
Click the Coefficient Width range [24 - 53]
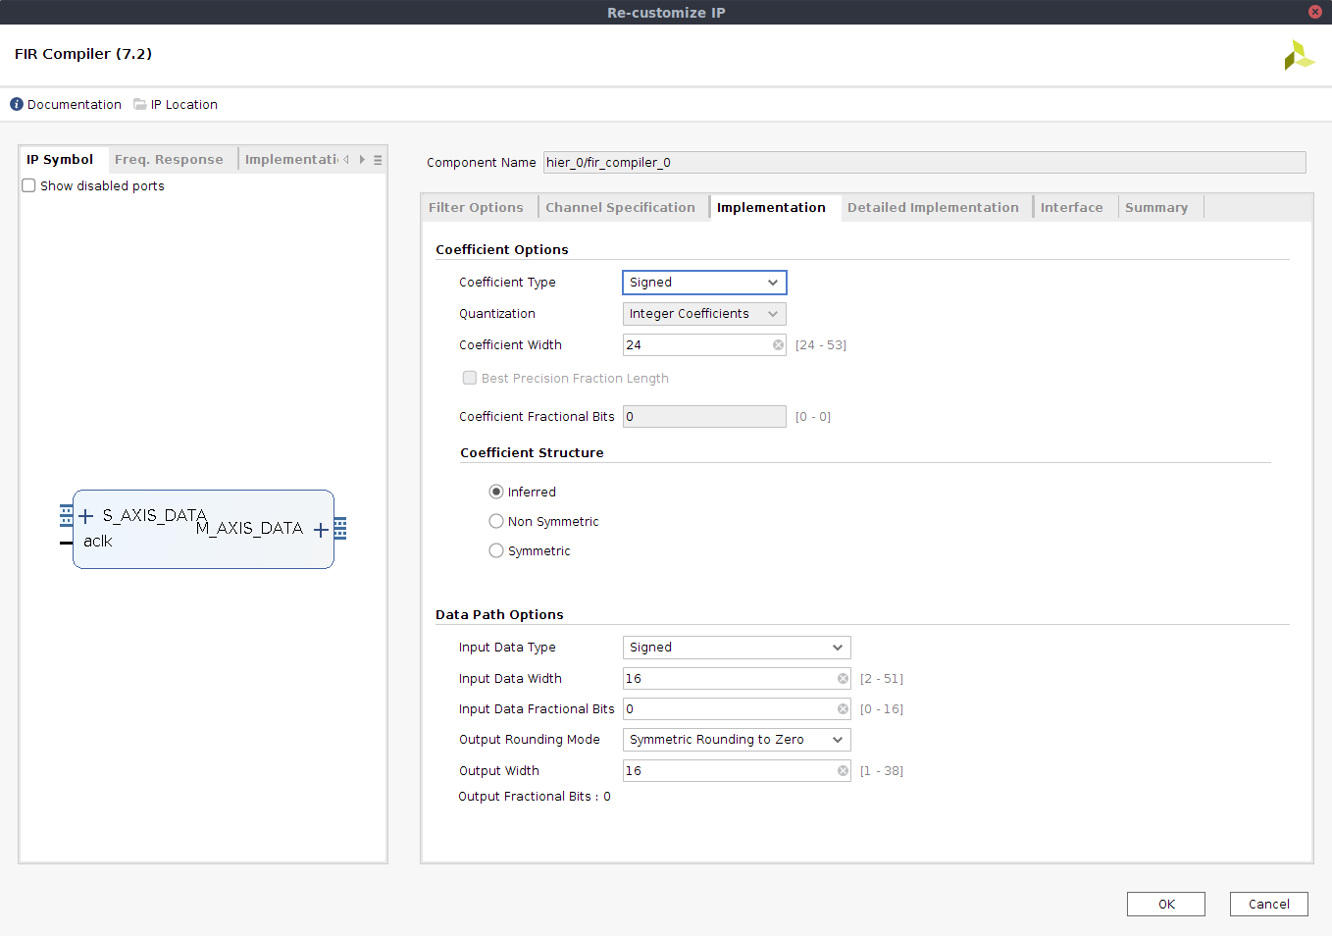point(821,345)
